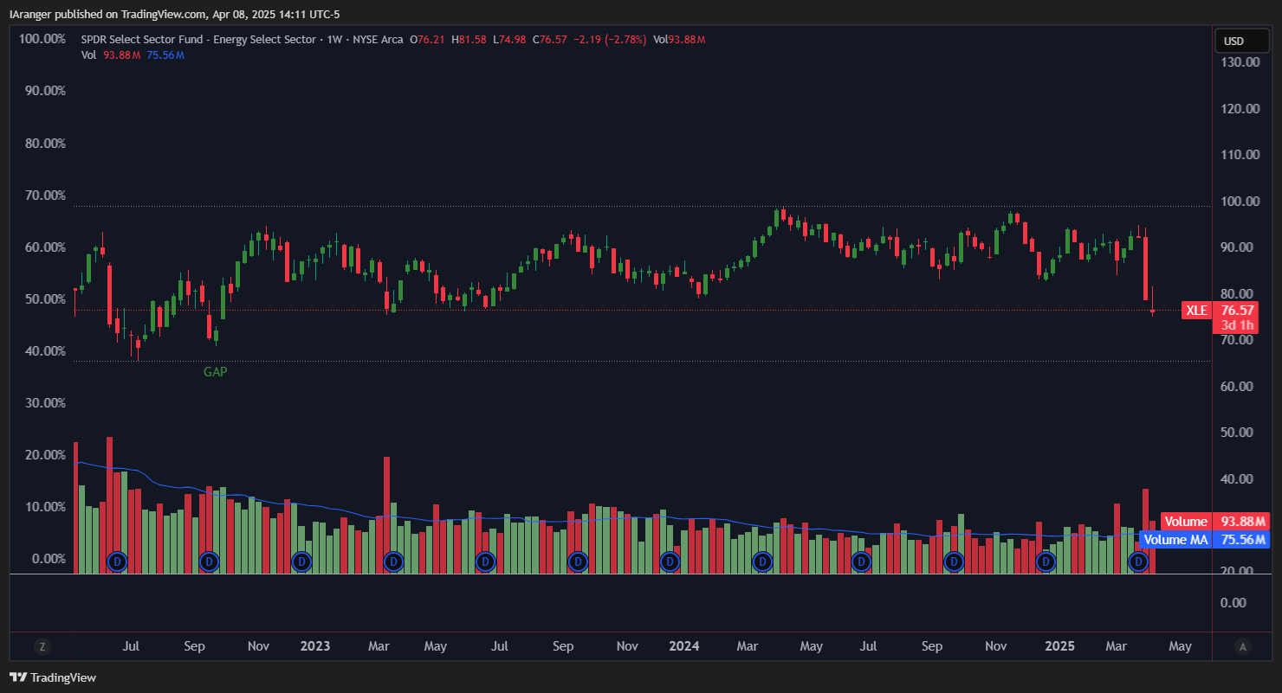Open dividend marker just before the 2025 label
Image resolution: width=1282 pixels, height=693 pixels.
(1046, 561)
